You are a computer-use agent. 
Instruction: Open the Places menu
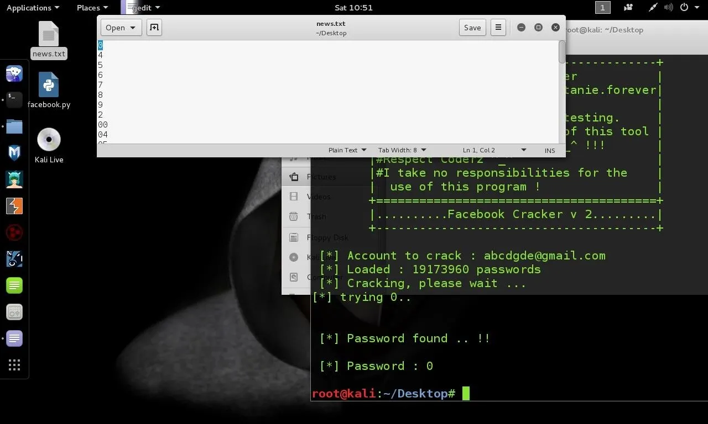(x=92, y=8)
